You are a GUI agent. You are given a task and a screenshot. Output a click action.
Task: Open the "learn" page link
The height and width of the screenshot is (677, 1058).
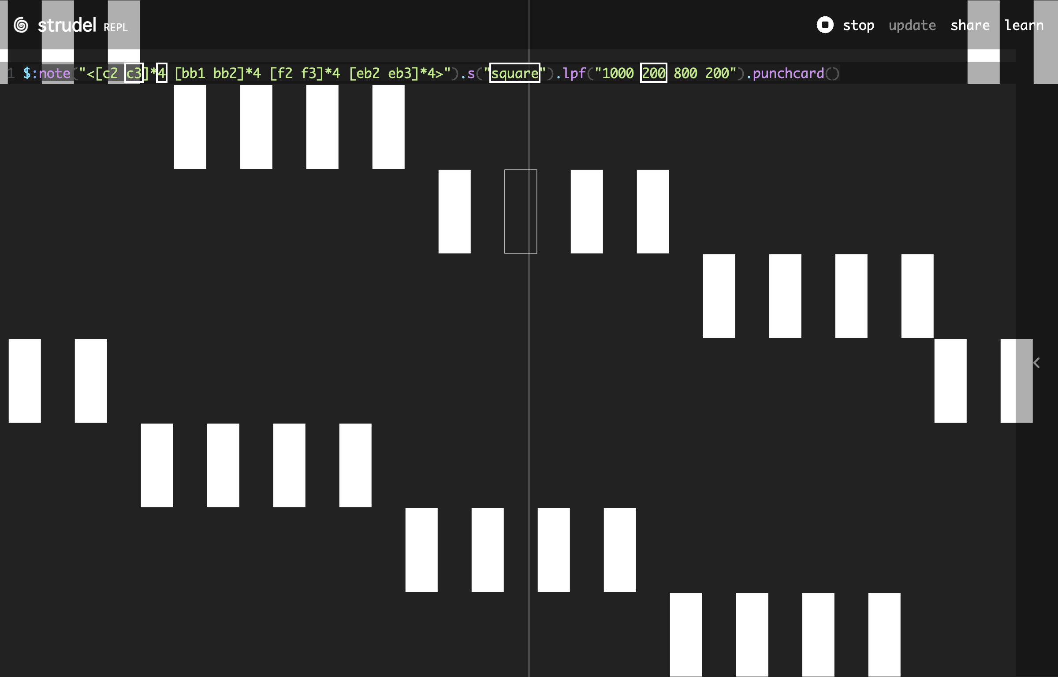click(x=1024, y=25)
